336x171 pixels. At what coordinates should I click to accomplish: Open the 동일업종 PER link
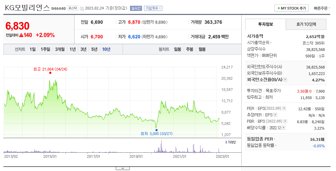[260, 139]
